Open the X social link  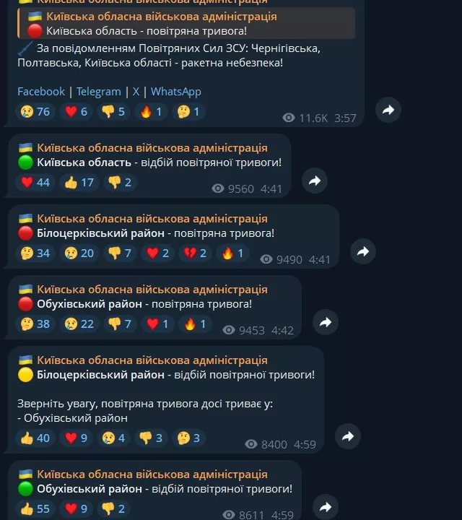click(x=136, y=92)
